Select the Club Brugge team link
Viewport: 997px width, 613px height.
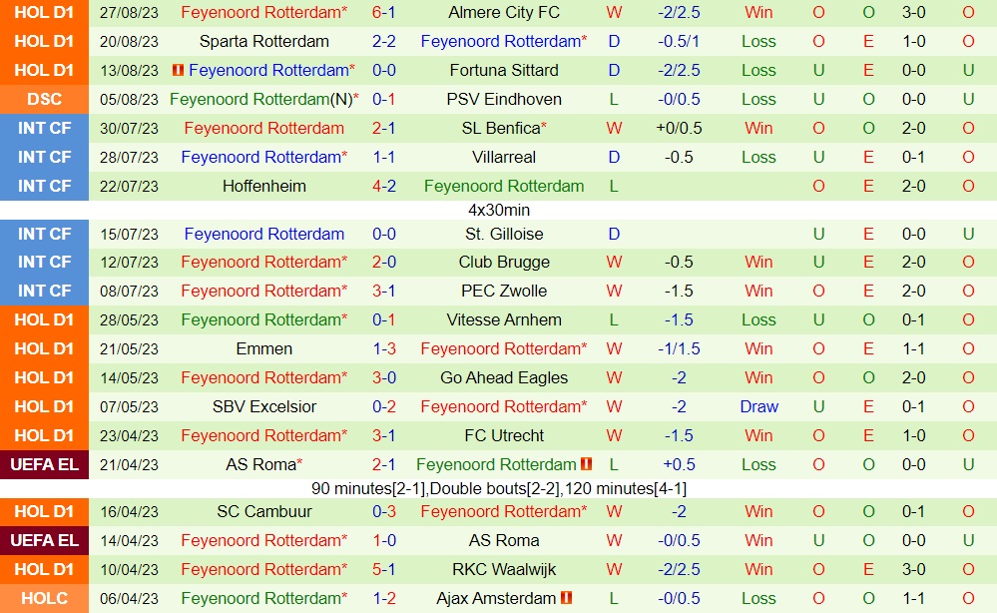coord(504,262)
